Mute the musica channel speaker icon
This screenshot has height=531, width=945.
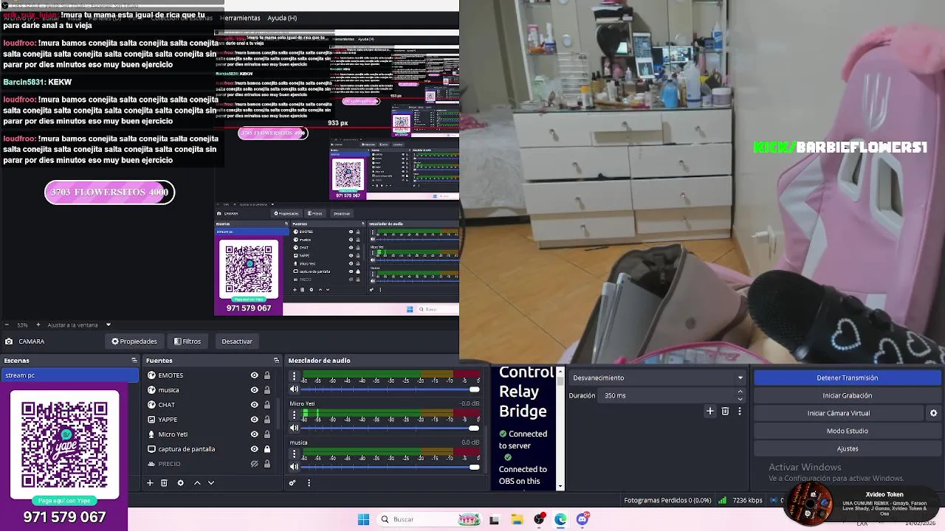coord(294,466)
